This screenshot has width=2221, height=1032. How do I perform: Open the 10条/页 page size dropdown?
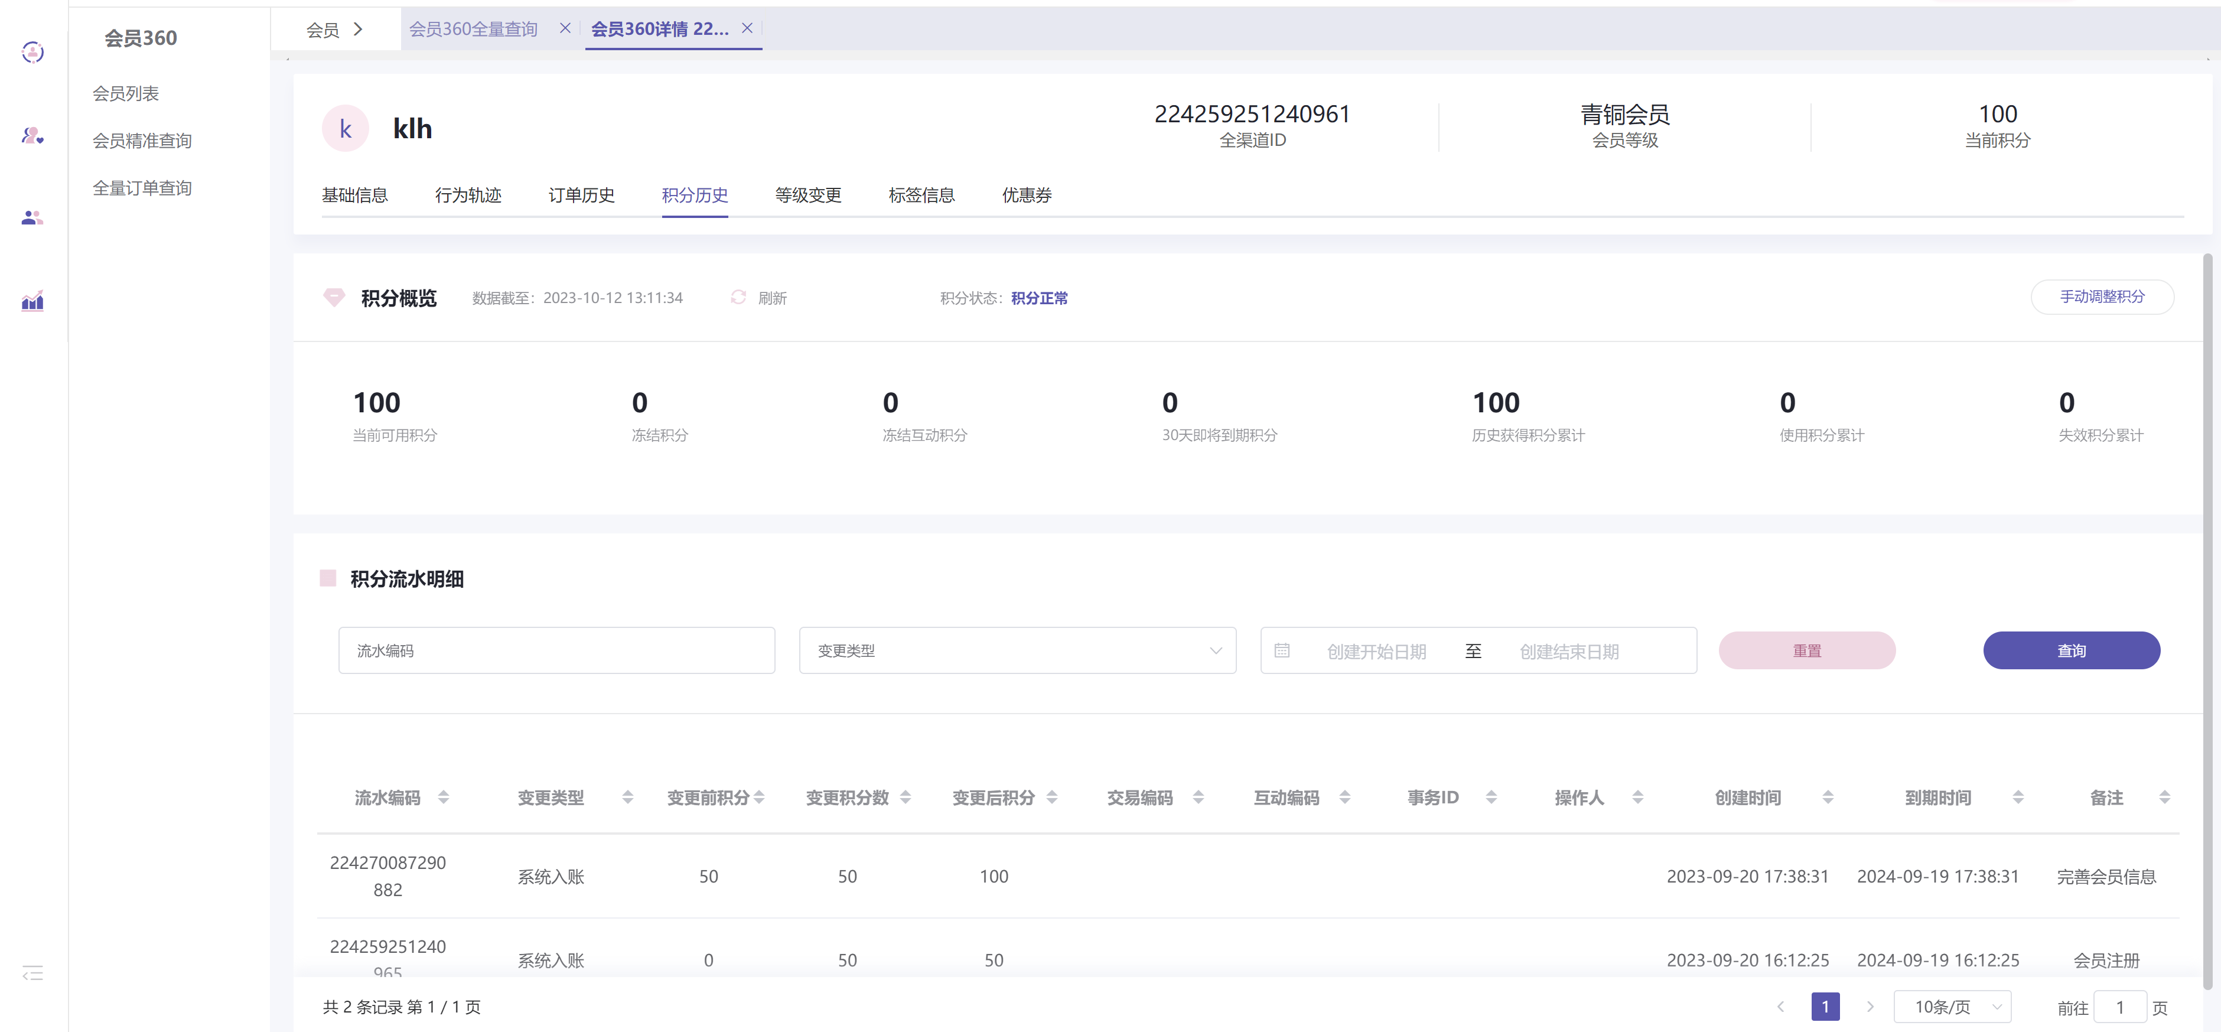(x=1953, y=1007)
